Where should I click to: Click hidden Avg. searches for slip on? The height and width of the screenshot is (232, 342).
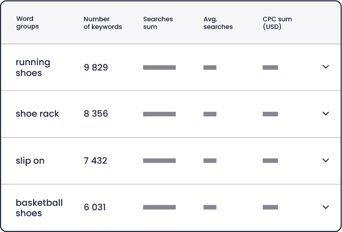coord(210,161)
